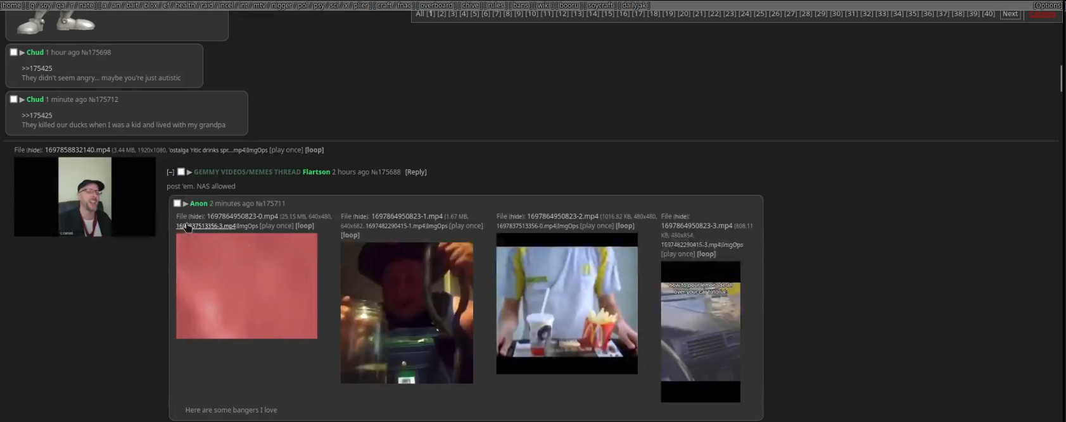Click play once for 1697858832140.mp4

click(286, 151)
